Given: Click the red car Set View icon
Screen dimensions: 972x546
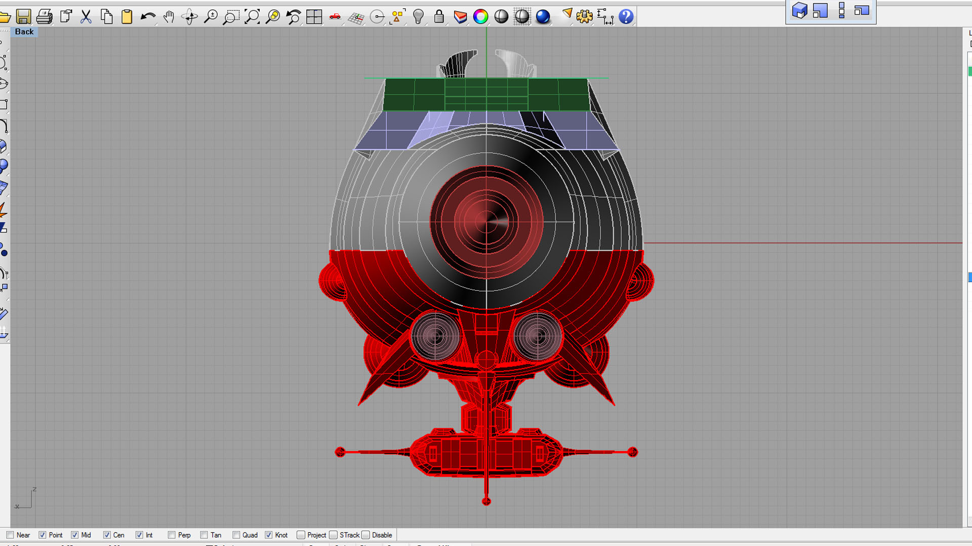Looking at the screenshot, I should [x=335, y=17].
